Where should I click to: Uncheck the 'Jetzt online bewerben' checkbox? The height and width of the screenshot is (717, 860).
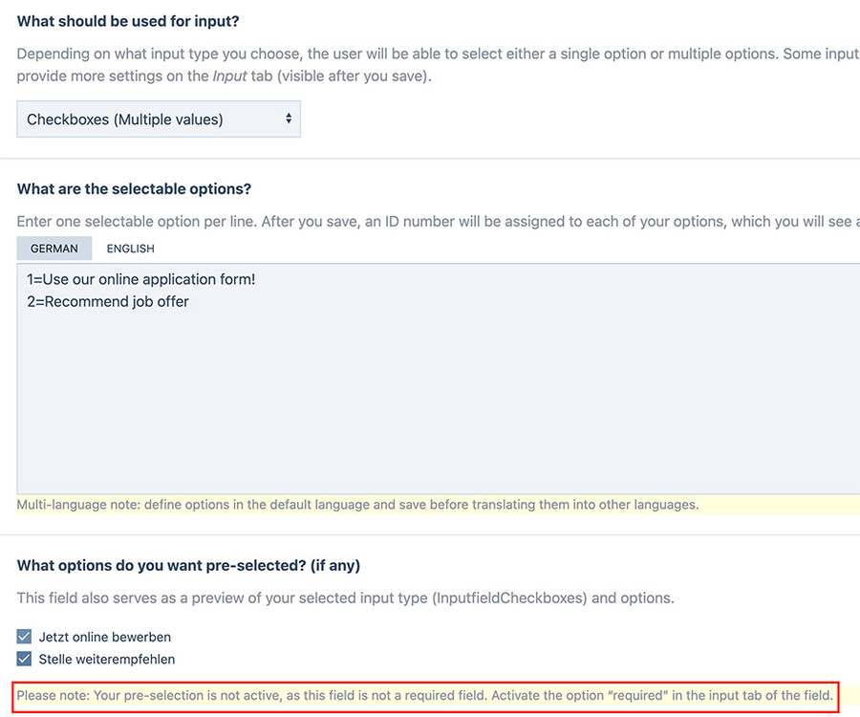(25, 637)
